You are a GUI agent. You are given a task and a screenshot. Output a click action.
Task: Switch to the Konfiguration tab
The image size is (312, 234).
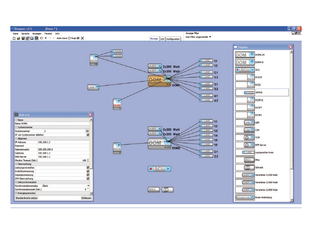(x=173, y=39)
